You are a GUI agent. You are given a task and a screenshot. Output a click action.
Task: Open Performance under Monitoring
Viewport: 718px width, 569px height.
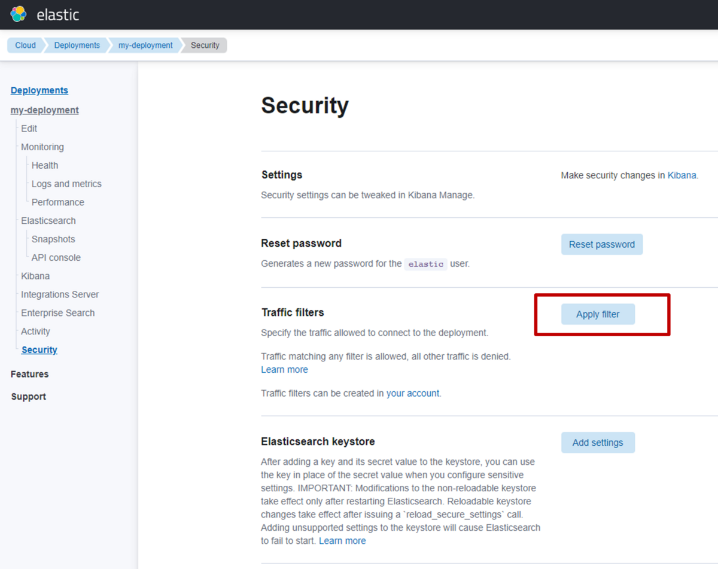(58, 203)
